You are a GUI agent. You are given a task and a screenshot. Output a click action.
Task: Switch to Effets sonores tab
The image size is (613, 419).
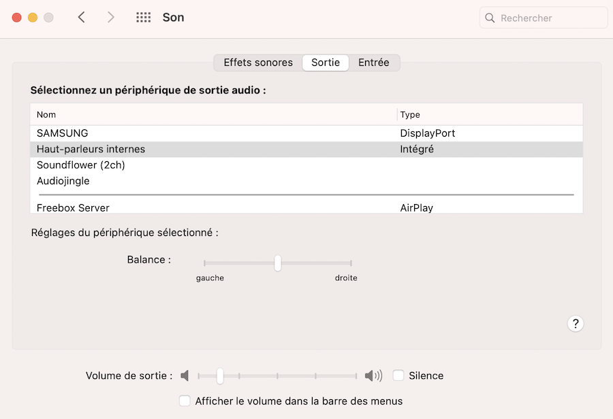pos(258,63)
